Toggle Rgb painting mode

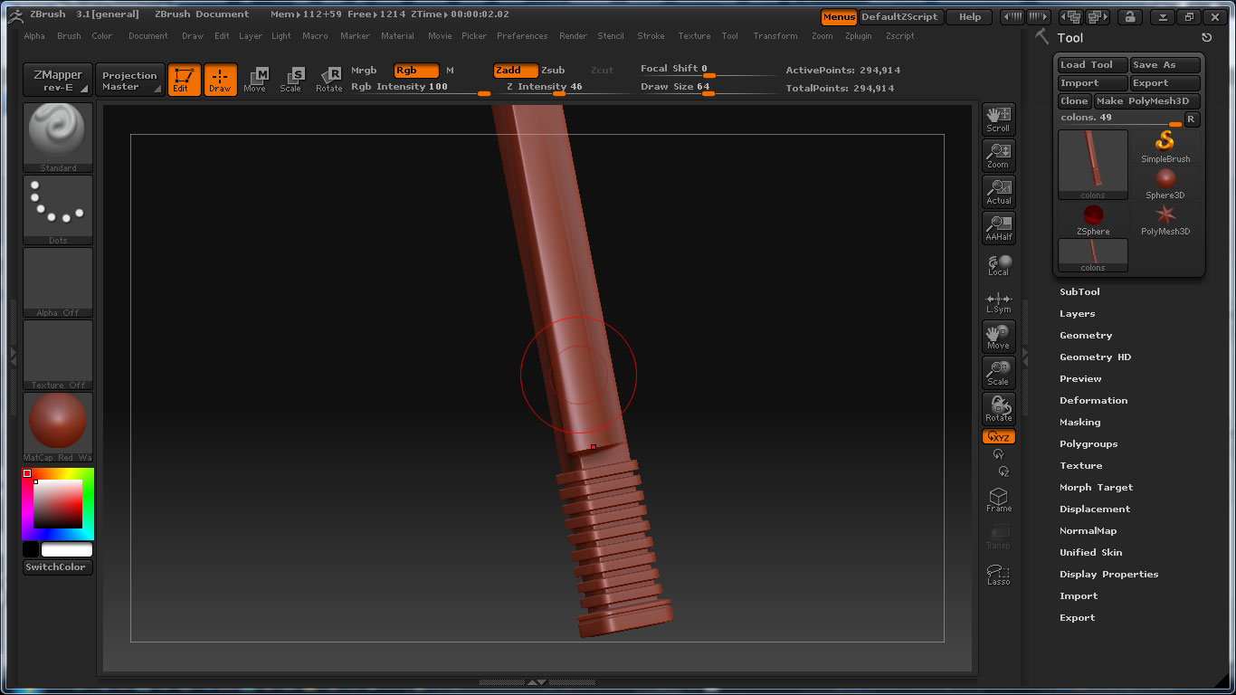click(x=416, y=70)
